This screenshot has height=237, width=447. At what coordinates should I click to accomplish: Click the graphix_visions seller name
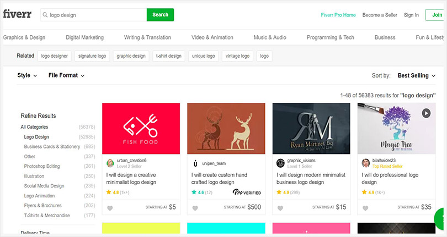[301, 161]
